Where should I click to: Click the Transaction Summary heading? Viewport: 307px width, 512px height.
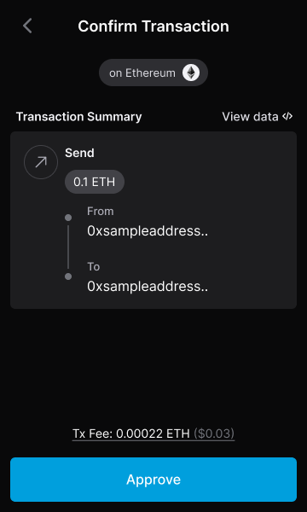(x=79, y=117)
